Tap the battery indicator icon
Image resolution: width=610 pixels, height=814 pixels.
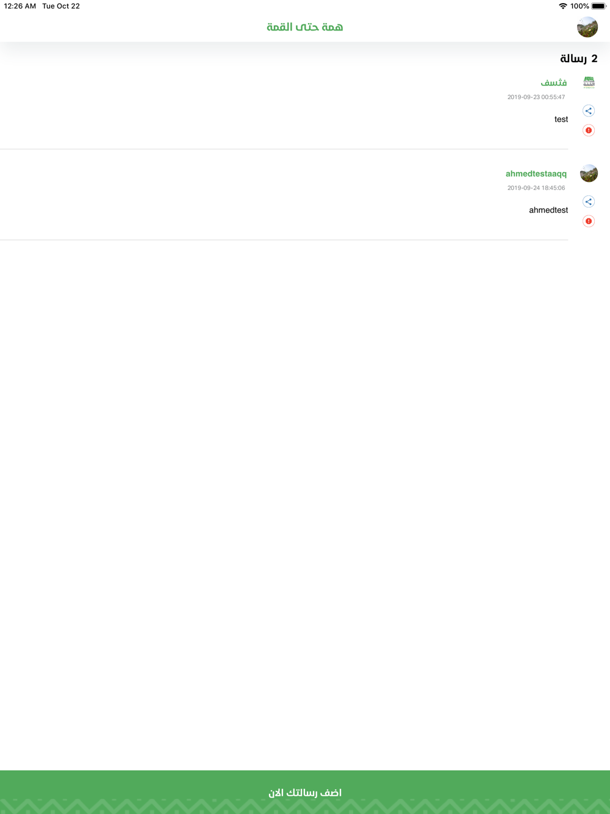point(598,6)
